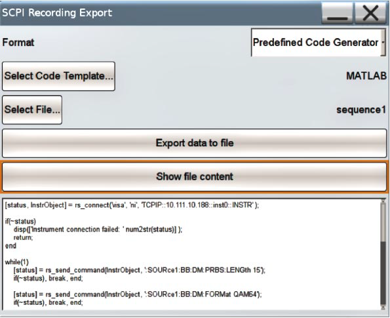
Task: Click the FORMat QAM64 command line
Action: [138, 294]
